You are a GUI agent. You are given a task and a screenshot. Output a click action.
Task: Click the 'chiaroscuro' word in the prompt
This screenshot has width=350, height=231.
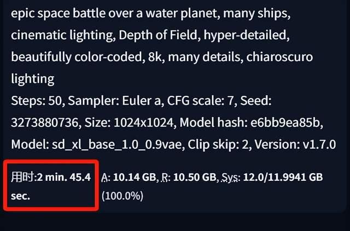(x=290, y=56)
